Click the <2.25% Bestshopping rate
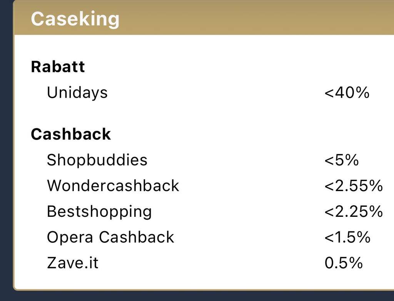 pyautogui.click(x=353, y=212)
